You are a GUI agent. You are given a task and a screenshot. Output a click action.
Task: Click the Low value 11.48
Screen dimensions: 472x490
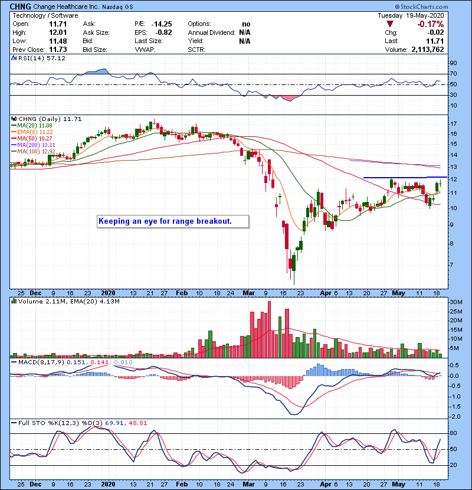[x=58, y=41]
